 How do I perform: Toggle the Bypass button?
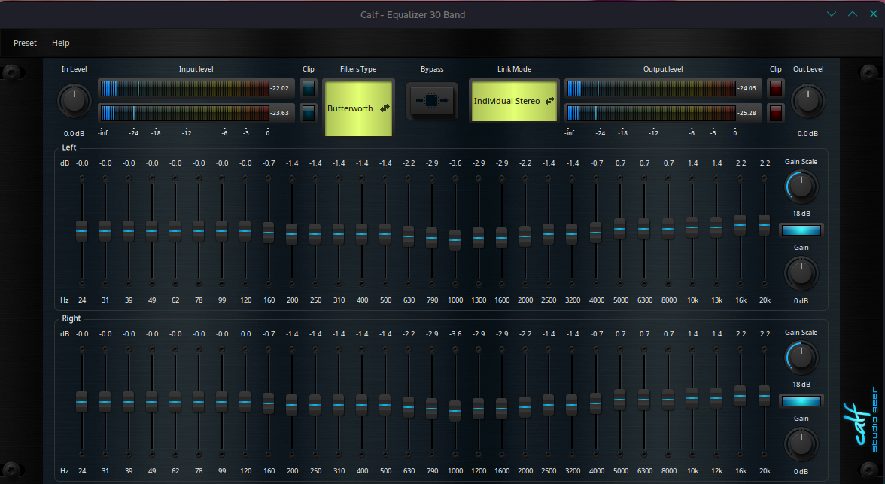[432, 101]
